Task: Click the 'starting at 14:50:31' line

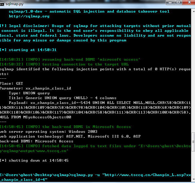Action: (28, 50)
